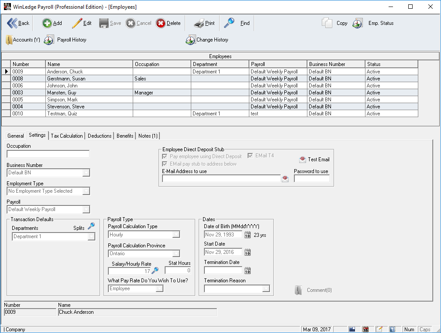Click the Add employee icon
This screenshot has width=441, height=333.
(47, 23)
